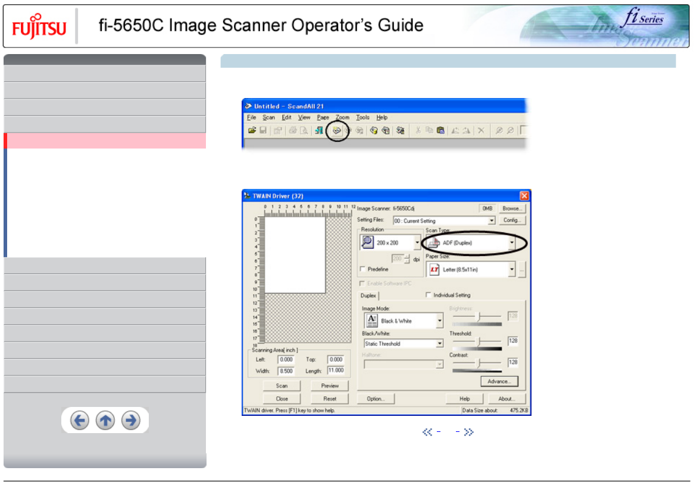Screen dimensions: 694x483
Task: Adjust the Contrast slider
Action: [477, 363]
